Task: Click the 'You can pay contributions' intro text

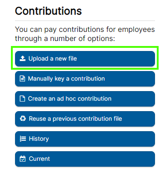Action: click(85, 34)
